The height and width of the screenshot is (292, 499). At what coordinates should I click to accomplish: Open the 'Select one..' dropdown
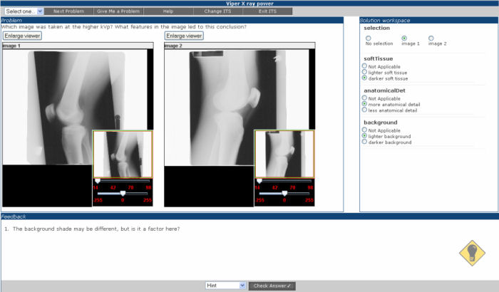(24, 11)
